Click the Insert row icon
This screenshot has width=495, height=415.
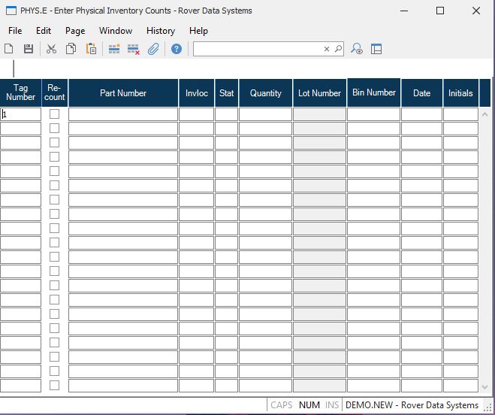pos(114,49)
